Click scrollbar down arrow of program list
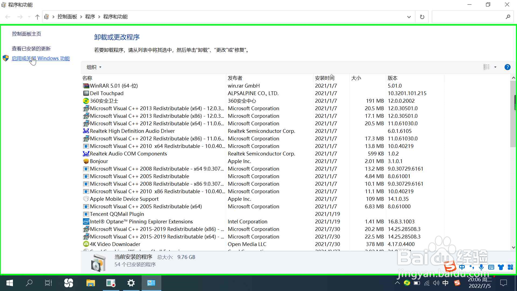The height and width of the screenshot is (291, 517). coord(513,247)
